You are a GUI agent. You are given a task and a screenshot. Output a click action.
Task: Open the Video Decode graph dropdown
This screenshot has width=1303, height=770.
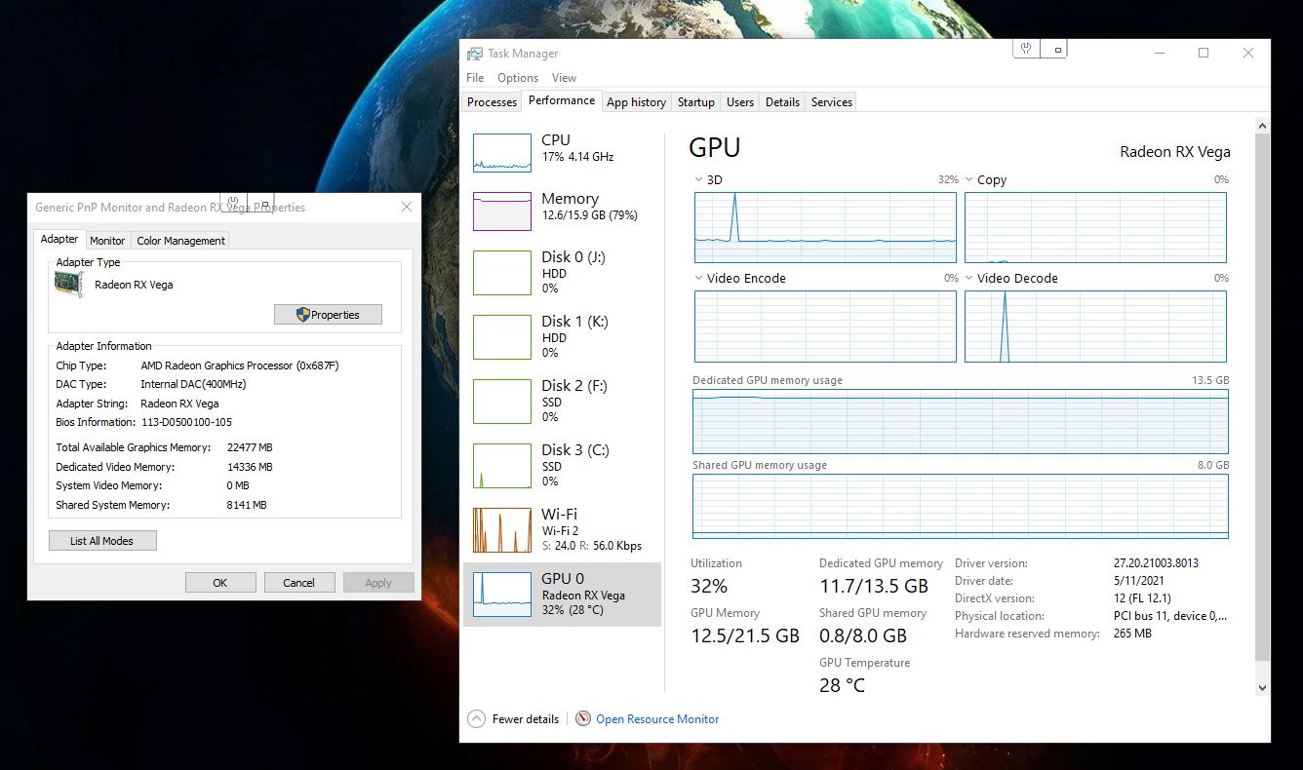click(969, 279)
